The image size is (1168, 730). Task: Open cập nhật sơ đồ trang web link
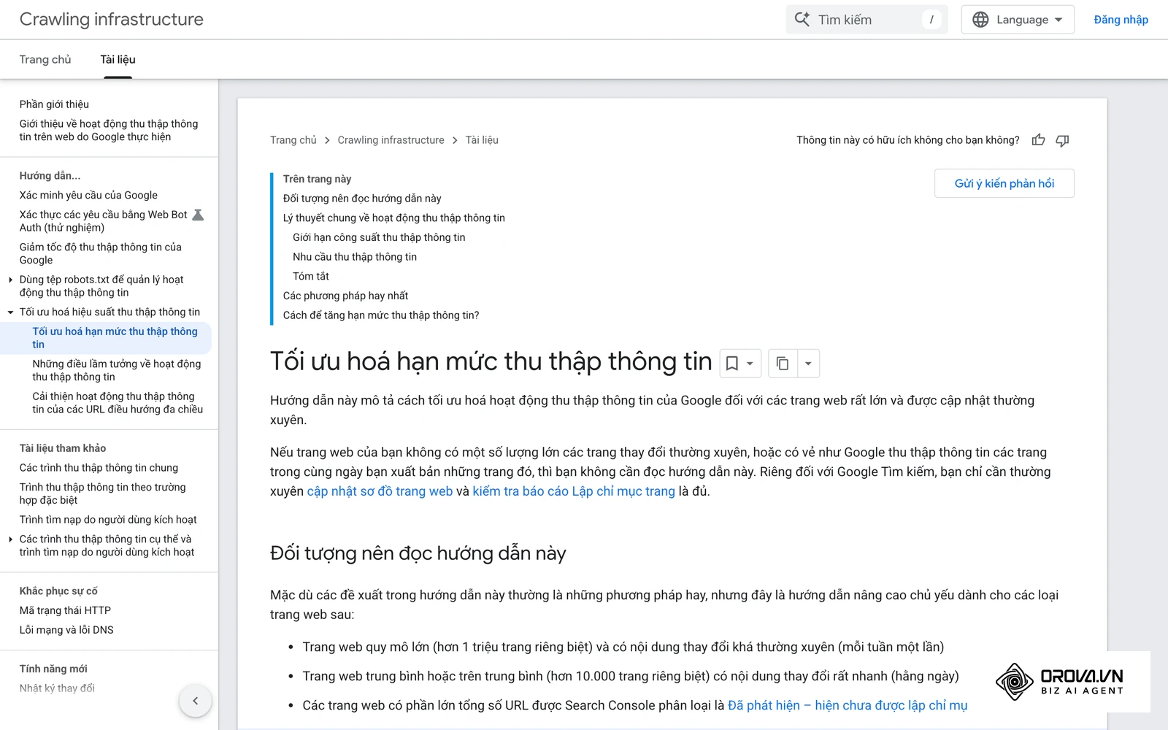[x=380, y=491]
